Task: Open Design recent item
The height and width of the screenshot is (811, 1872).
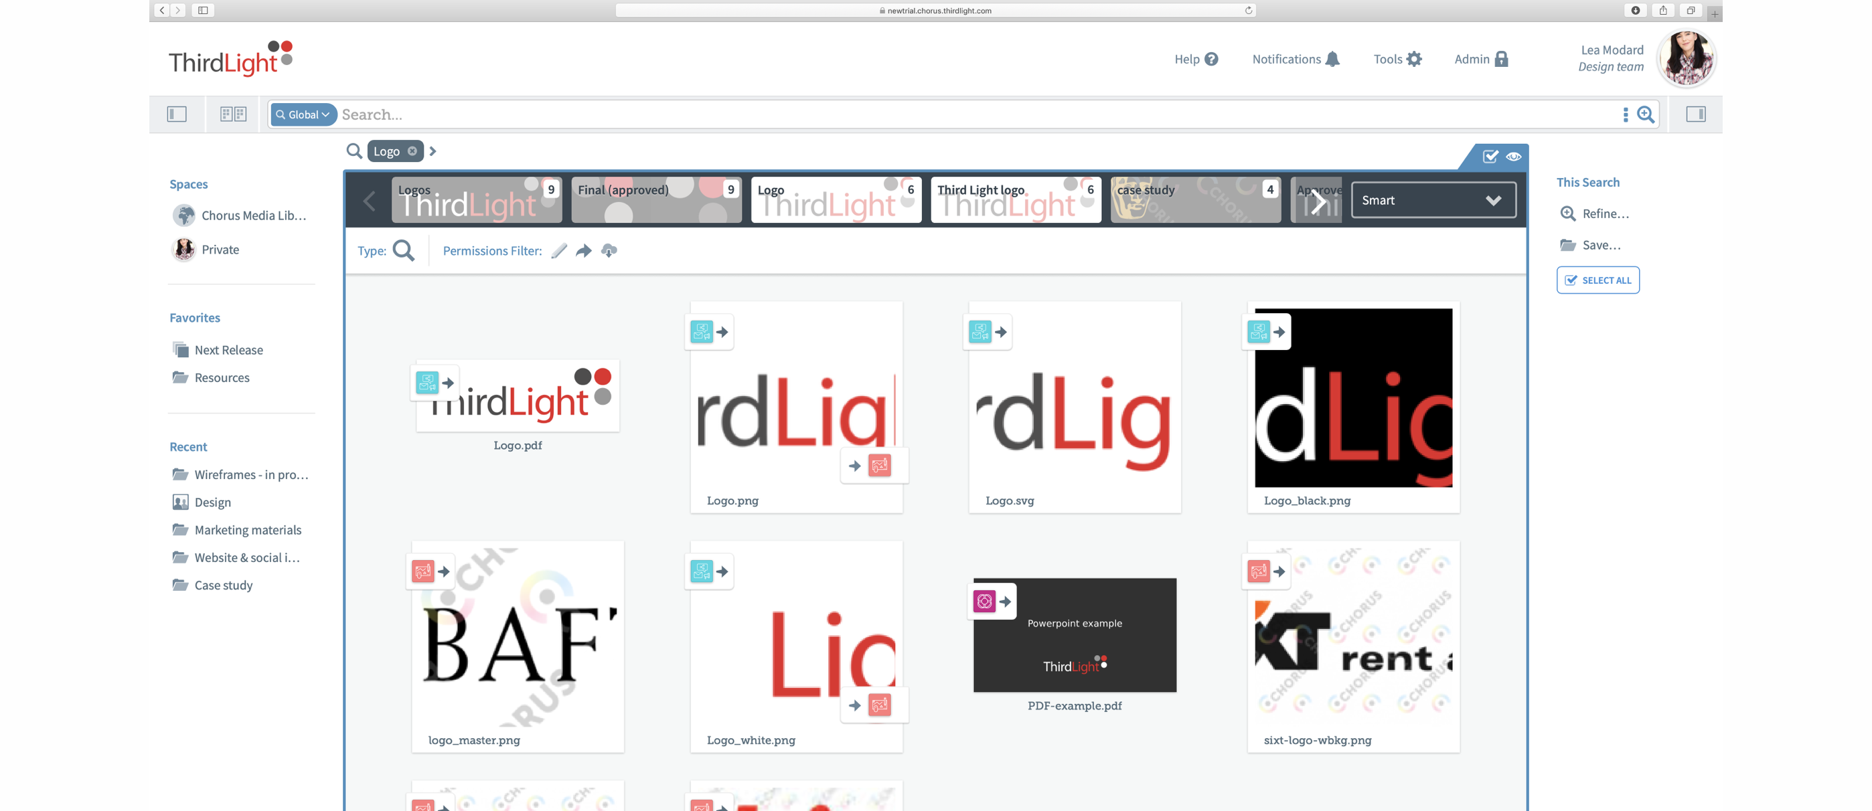Action: (x=202, y=503)
